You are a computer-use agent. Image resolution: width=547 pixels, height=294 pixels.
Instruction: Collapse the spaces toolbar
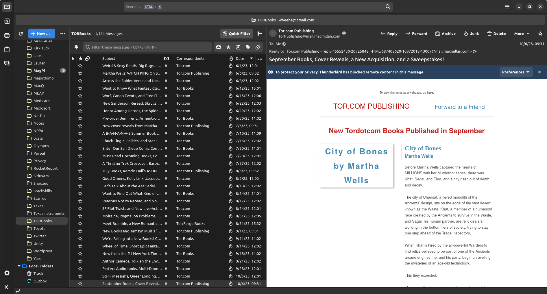point(7,287)
